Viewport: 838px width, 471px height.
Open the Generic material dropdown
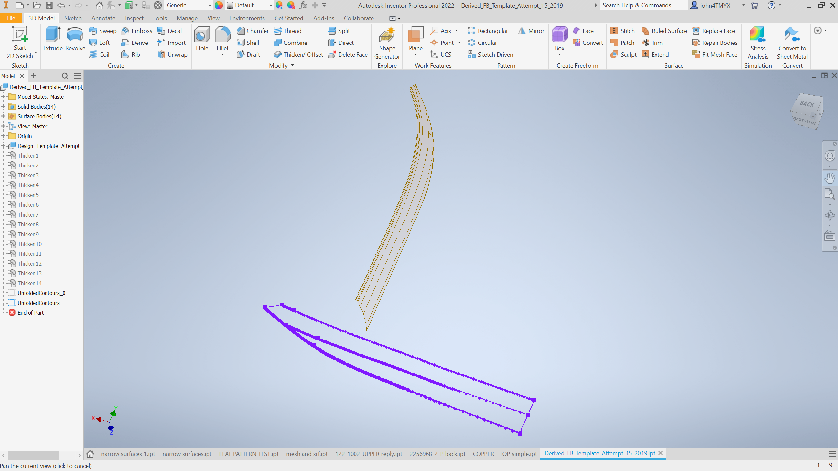[209, 5]
